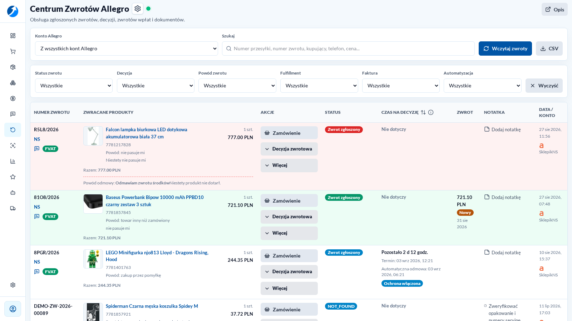The image size is (572, 321).
Task: Click the Falcon lamp product thumbnail
Action: pyautogui.click(x=93, y=136)
